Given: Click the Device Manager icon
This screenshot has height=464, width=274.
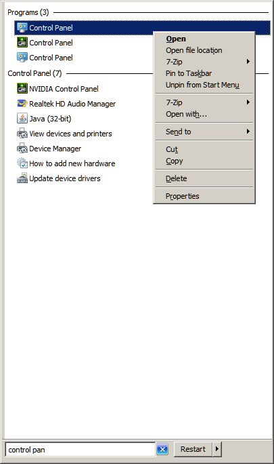Looking at the screenshot, I should 22,149.
